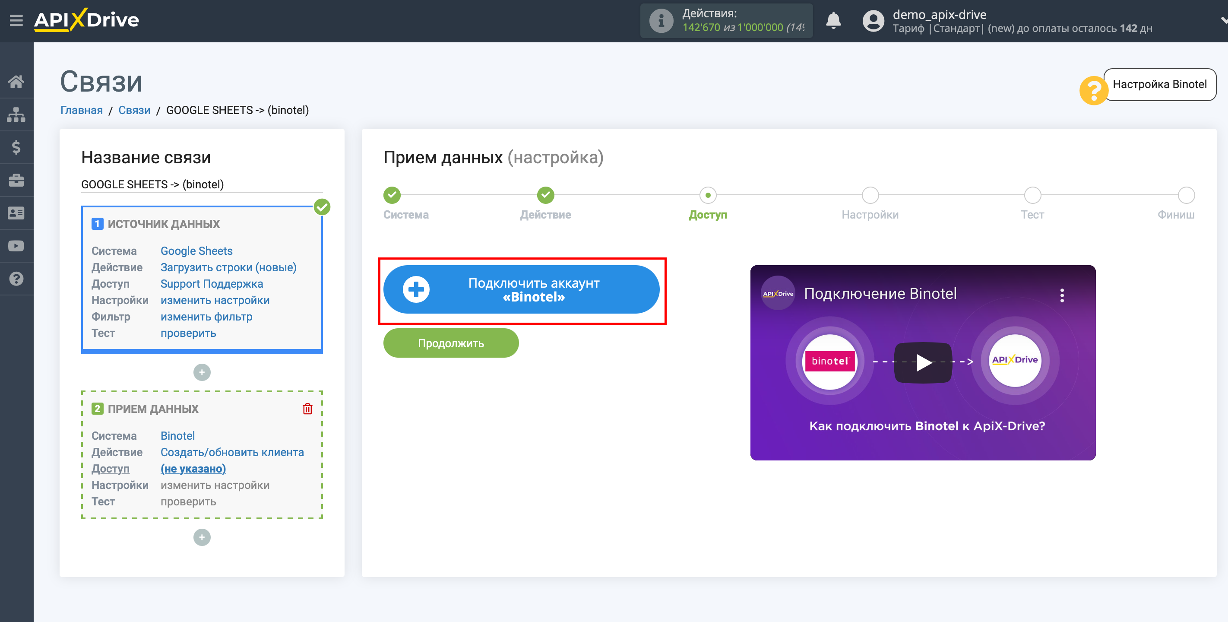Click the actions counter panel

point(726,20)
